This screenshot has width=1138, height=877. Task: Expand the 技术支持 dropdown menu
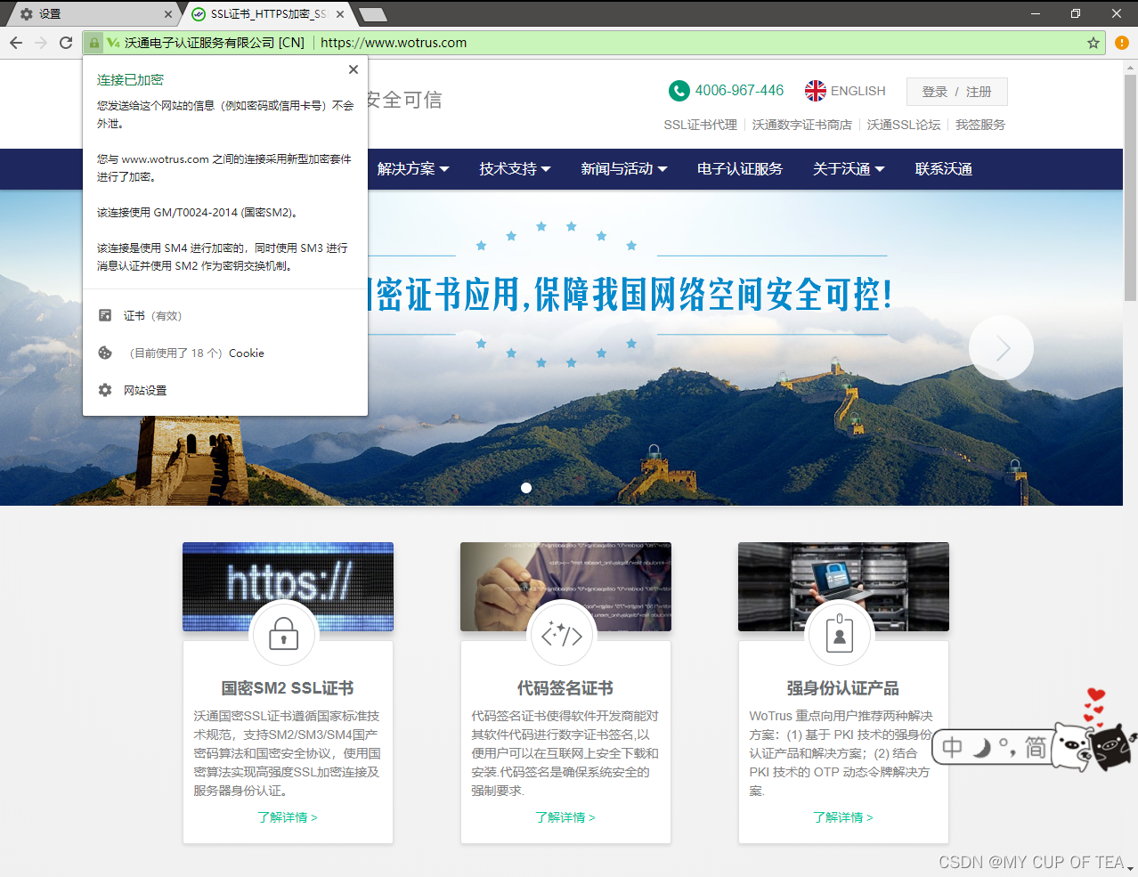point(515,169)
